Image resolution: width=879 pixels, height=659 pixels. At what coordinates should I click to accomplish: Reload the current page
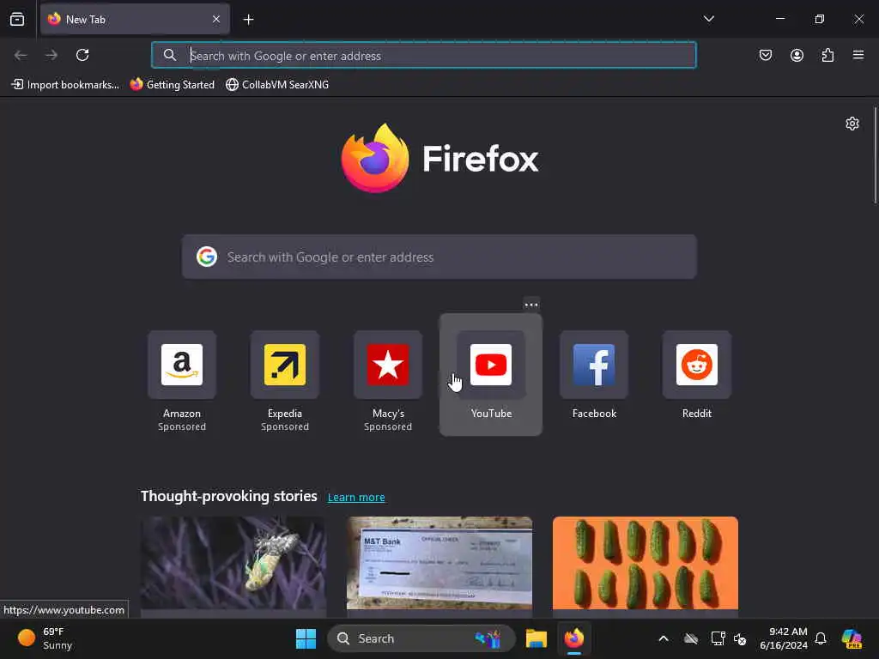click(x=82, y=55)
